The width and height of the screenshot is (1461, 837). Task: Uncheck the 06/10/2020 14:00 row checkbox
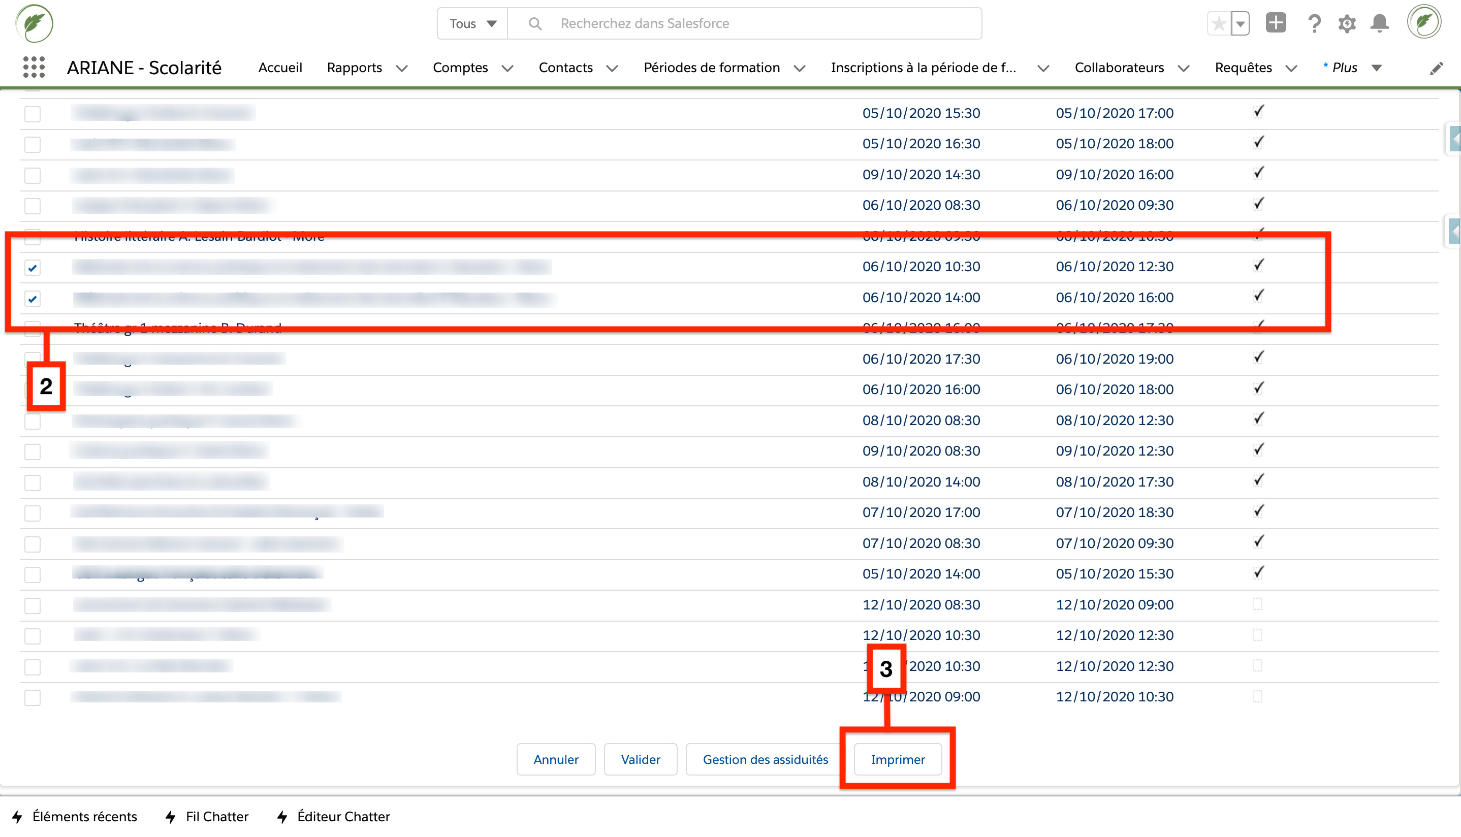coord(33,299)
